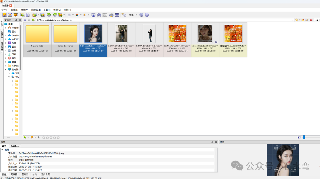This screenshot has height=179, width=320.
Task: Click the printer icon in the toolbar
Action: click(111, 15)
